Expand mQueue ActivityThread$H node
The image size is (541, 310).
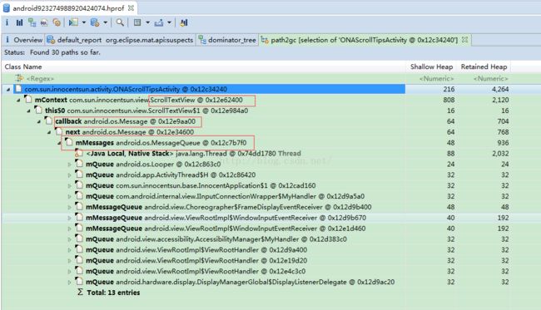click(x=69, y=175)
